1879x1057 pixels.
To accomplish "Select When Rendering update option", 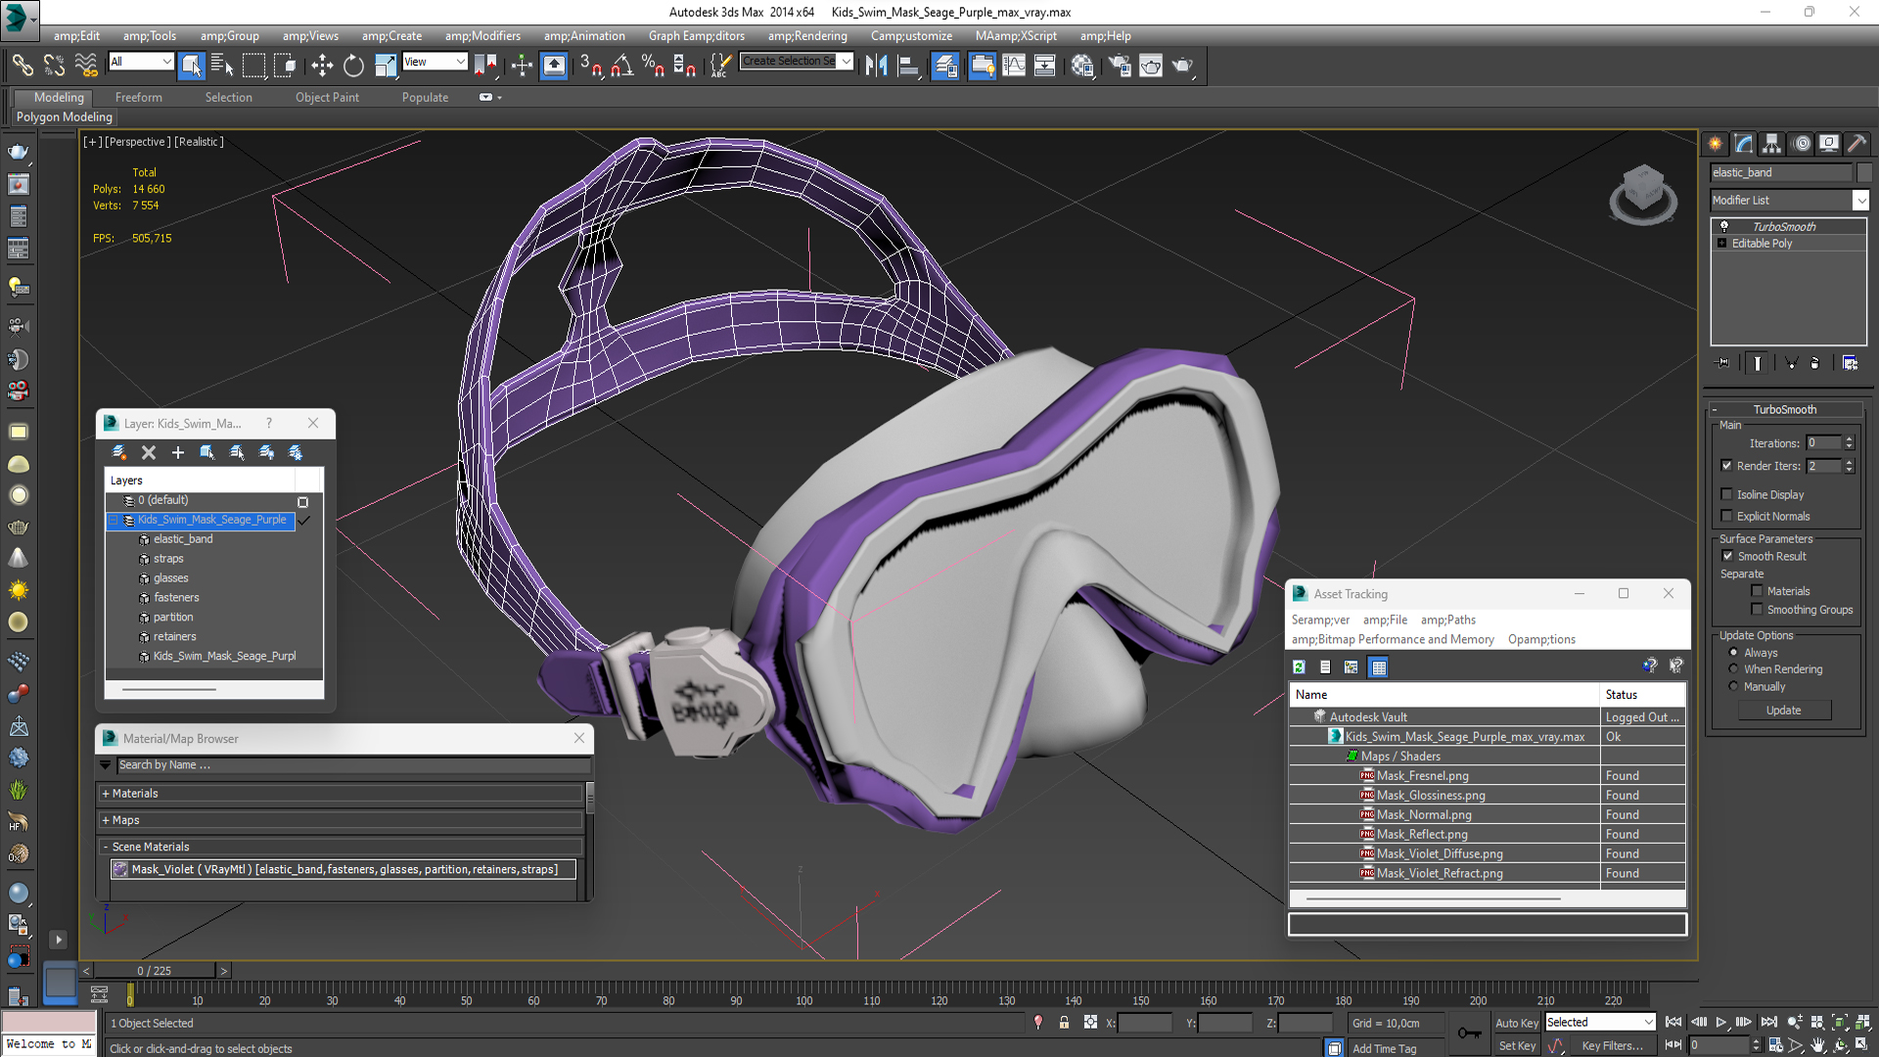I will (1734, 669).
